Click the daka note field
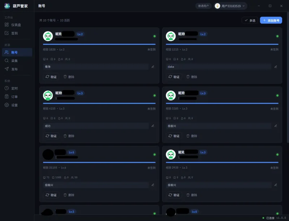Screen dimensions: 289x221 [x=219, y=67]
